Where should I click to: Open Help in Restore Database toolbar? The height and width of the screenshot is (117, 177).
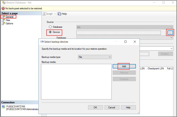(62, 14)
